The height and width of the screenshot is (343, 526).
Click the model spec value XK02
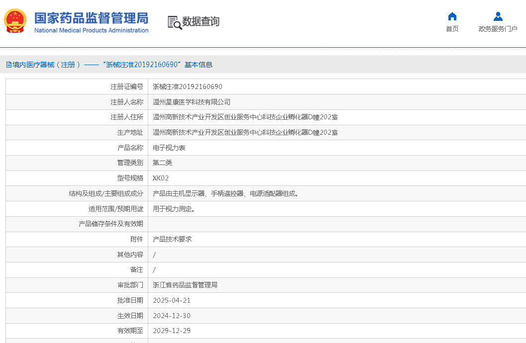(161, 178)
